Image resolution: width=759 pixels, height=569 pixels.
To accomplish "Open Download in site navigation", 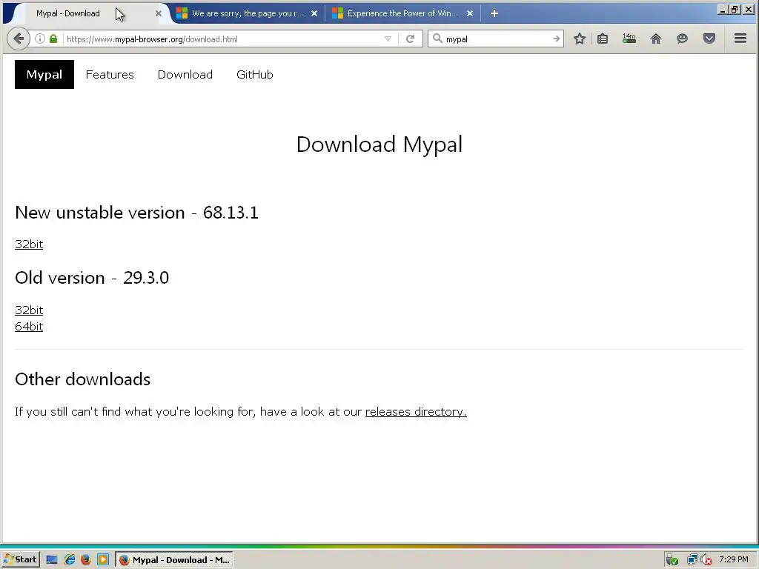I will [x=185, y=75].
